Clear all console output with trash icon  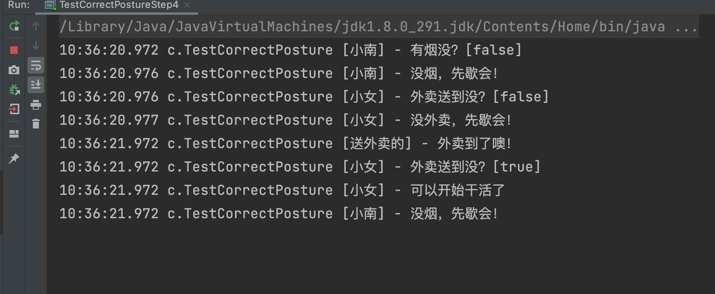click(36, 124)
